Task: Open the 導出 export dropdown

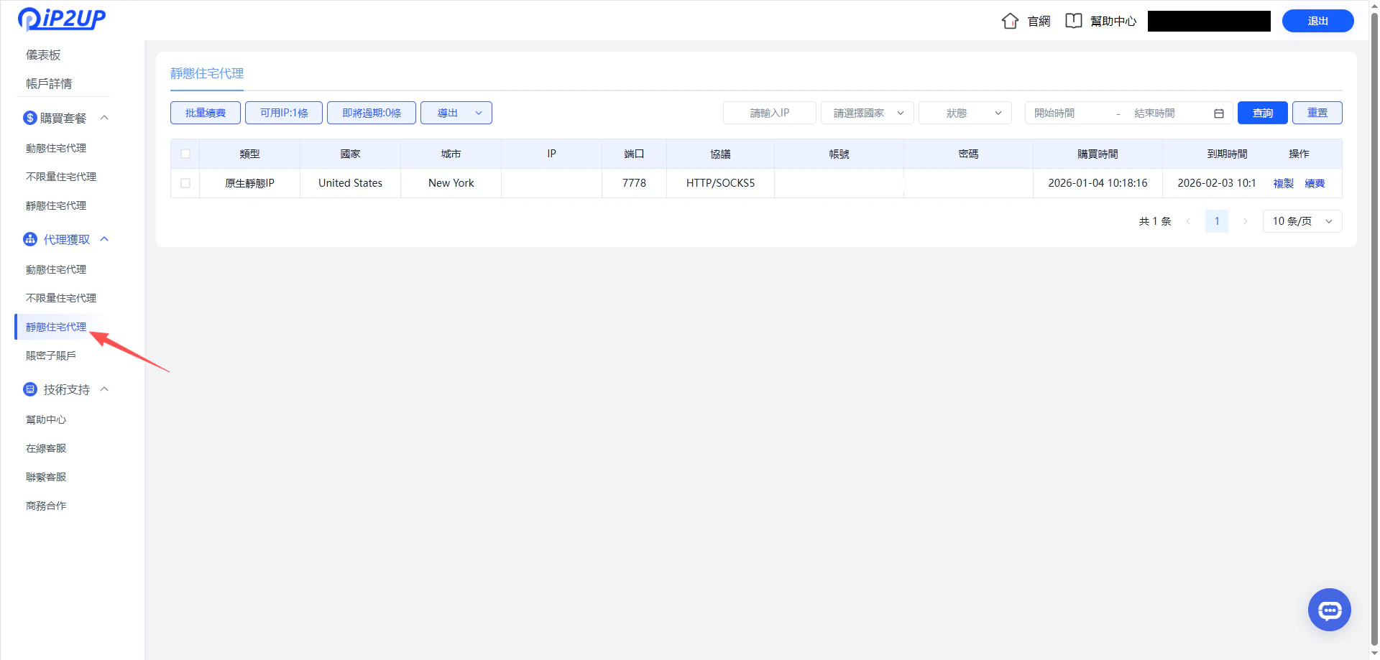Action: (x=456, y=113)
